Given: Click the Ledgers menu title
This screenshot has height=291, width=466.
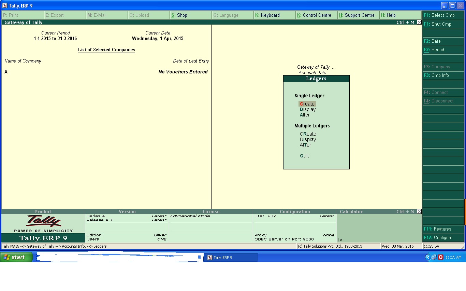Looking at the screenshot, I should (316, 79).
